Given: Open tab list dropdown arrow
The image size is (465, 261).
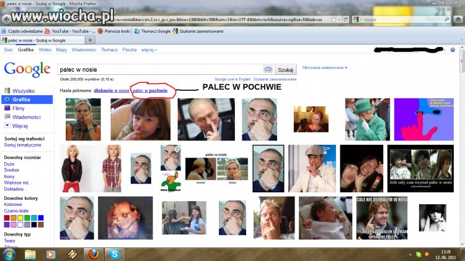Looking at the screenshot, I should [461, 40].
